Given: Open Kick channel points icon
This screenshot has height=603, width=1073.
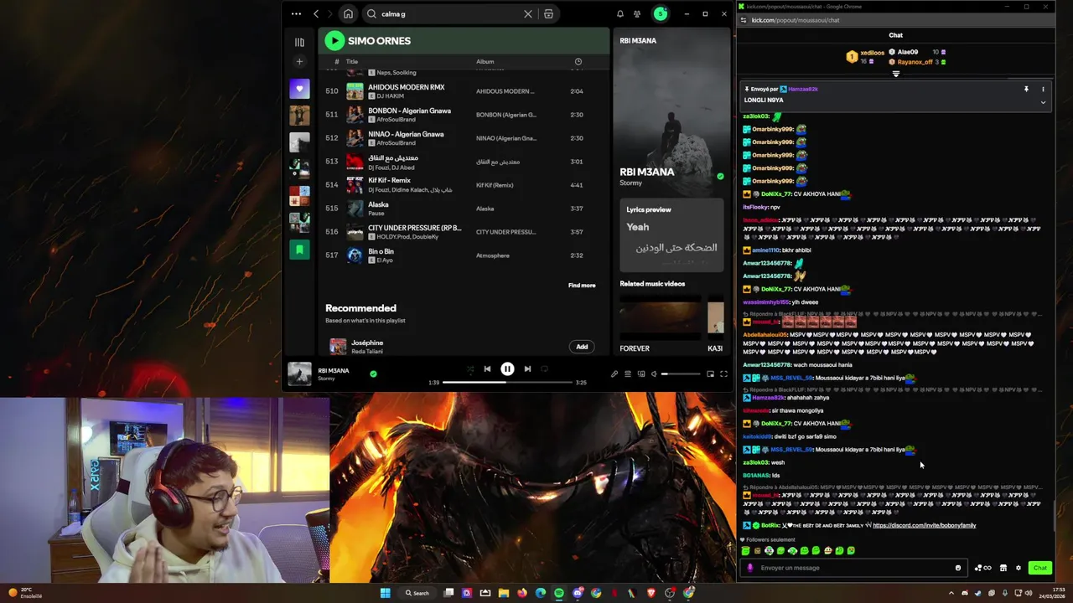Looking at the screenshot, I should click(x=982, y=568).
